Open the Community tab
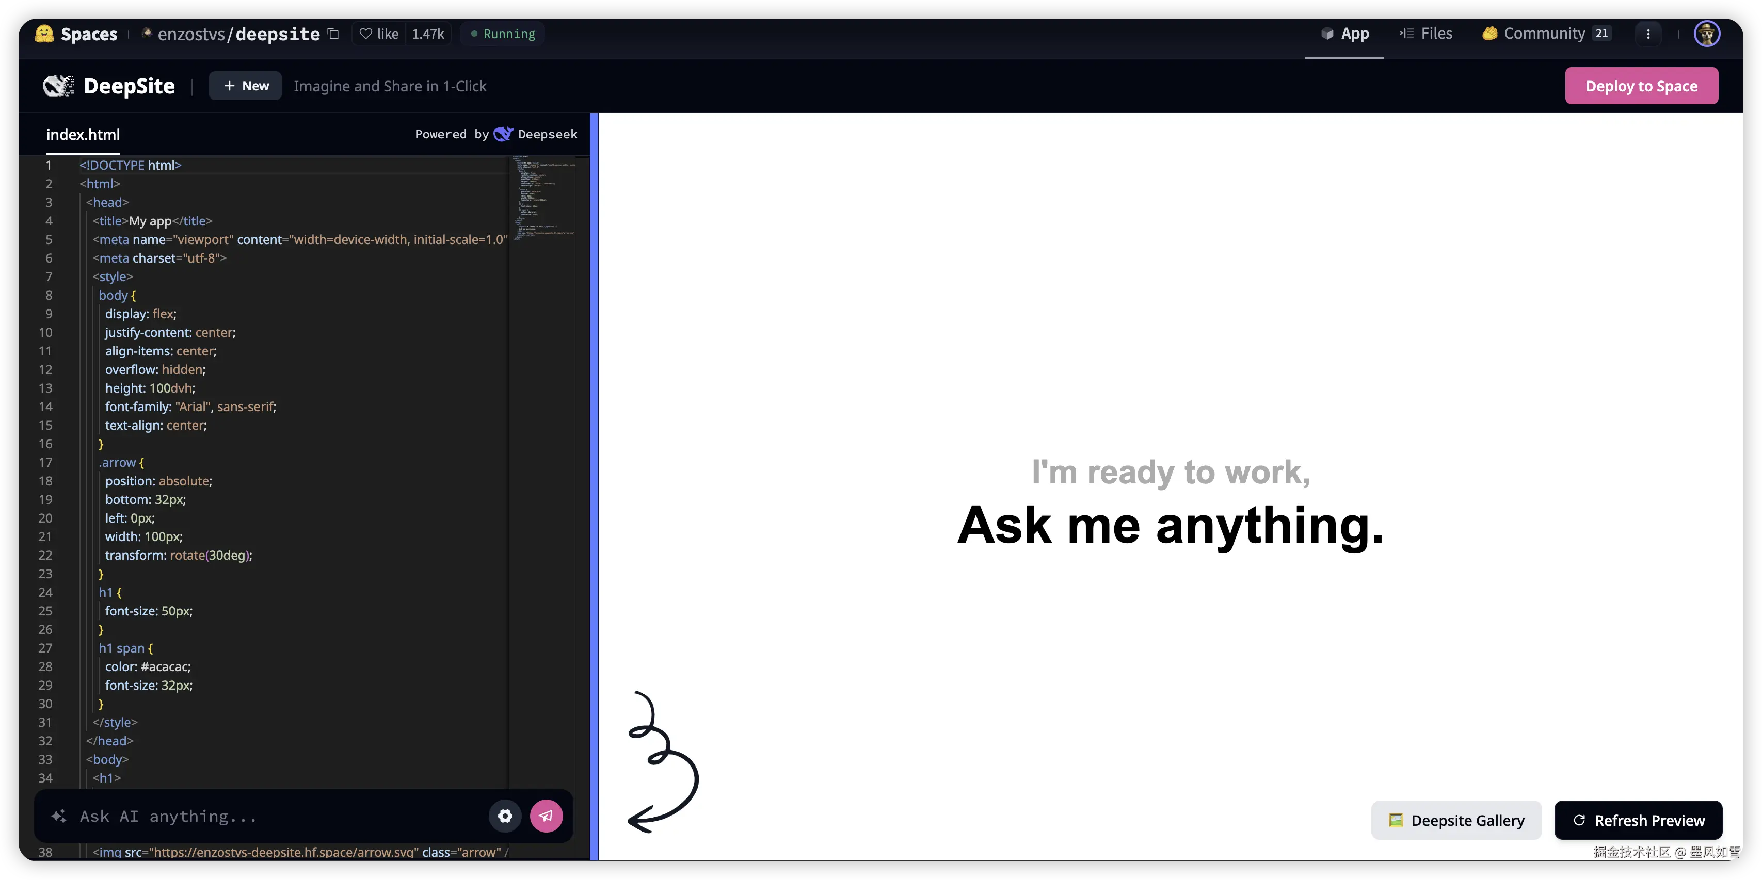 click(1546, 34)
